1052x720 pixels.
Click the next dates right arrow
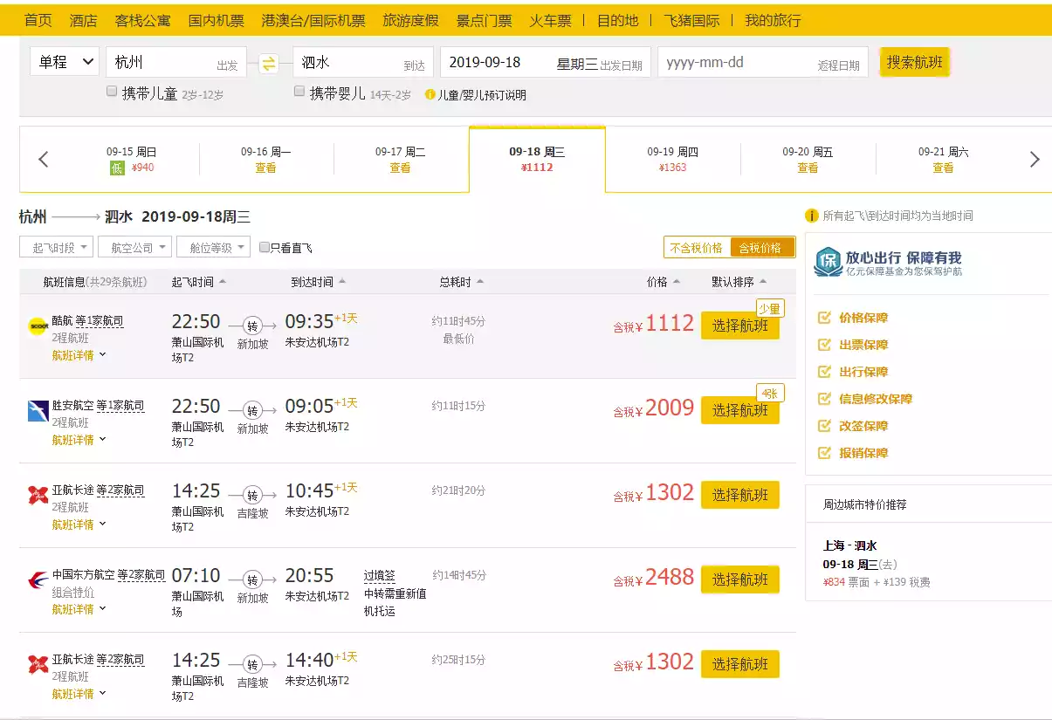coord(1035,160)
